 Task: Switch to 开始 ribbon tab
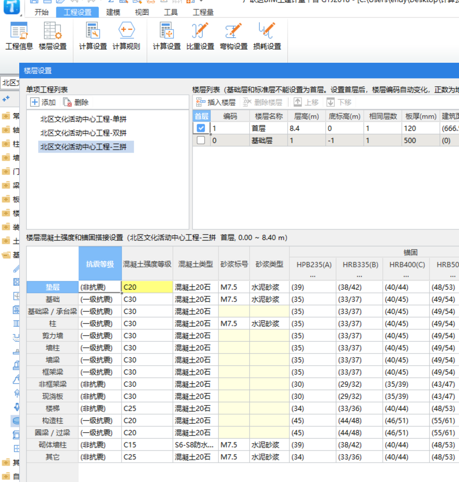coord(42,12)
